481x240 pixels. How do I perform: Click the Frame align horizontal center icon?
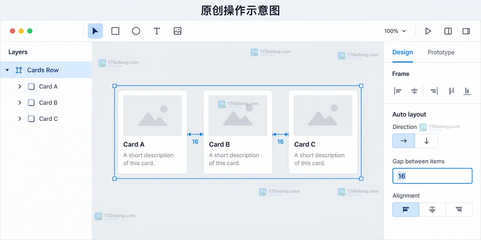pos(414,91)
